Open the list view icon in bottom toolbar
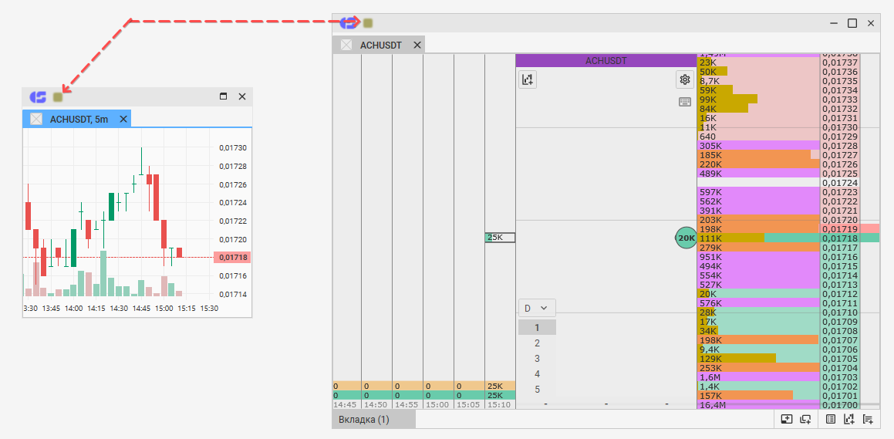The height and width of the screenshot is (439, 894). click(831, 419)
